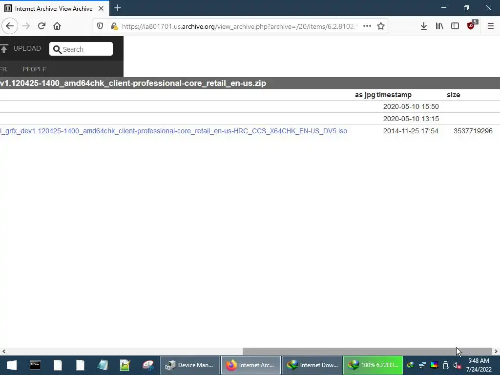Click the Archive Search field

click(x=81, y=49)
